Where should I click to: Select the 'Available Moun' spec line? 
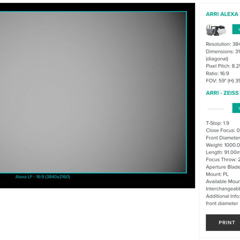(223, 182)
